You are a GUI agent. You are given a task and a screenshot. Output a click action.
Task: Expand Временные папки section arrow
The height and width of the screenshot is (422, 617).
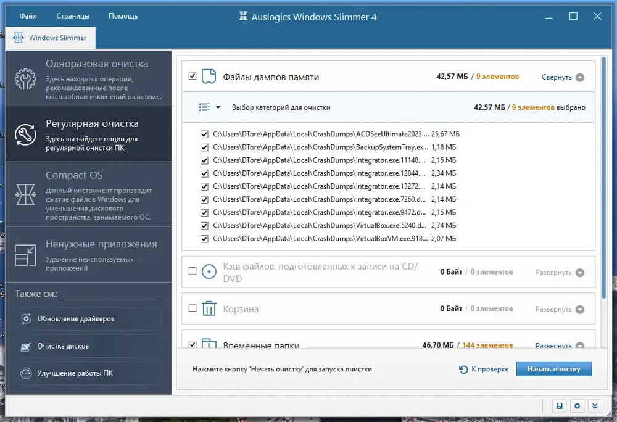(580, 345)
